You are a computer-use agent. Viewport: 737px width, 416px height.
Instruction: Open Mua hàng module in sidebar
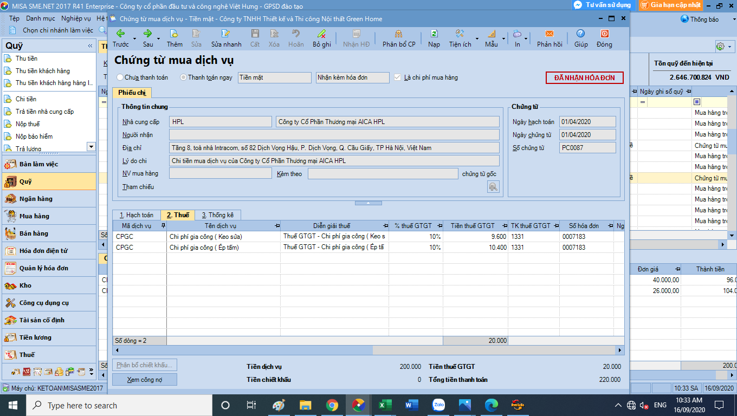[x=49, y=216]
